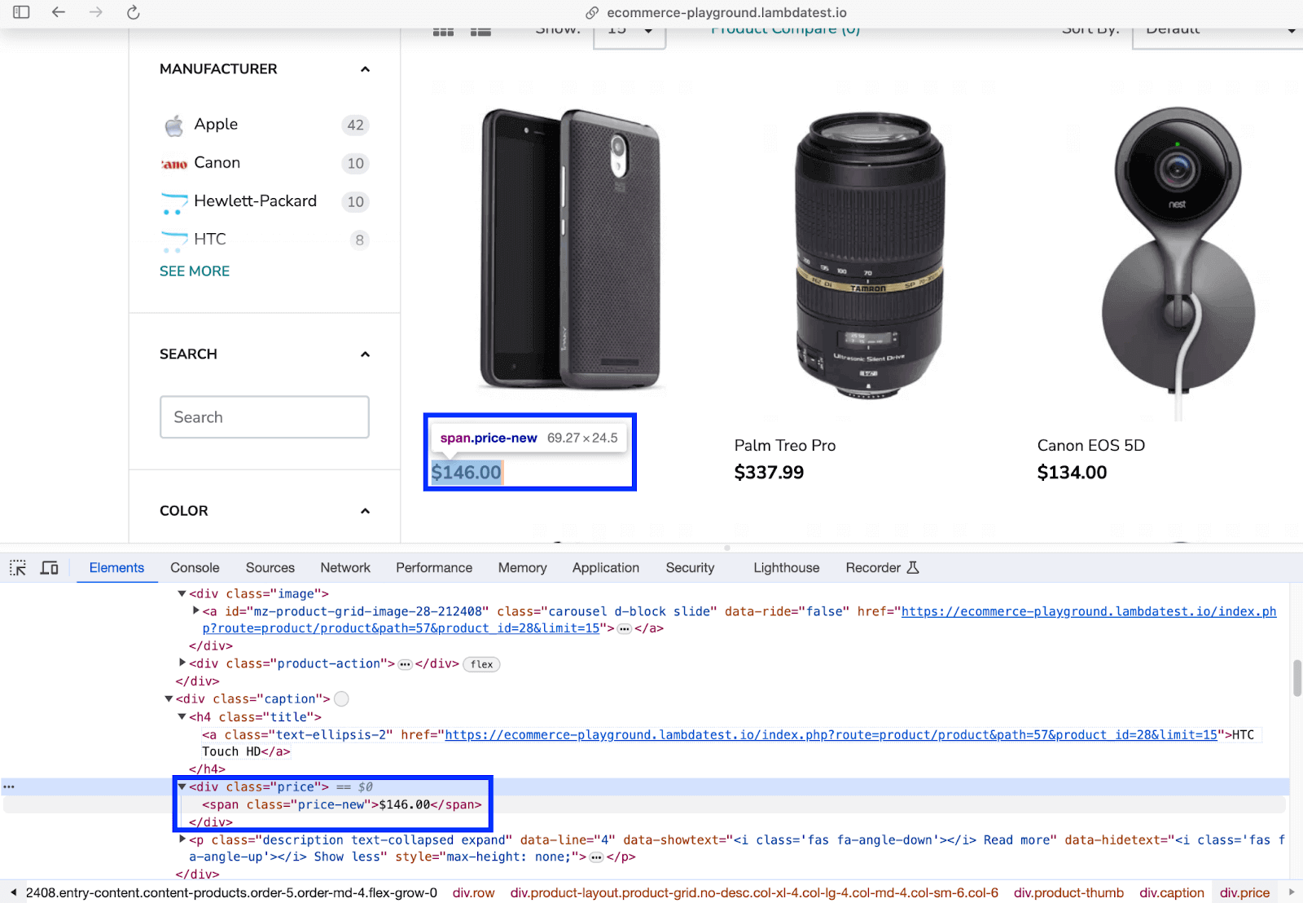The height and width of the screenshot is (903, 1303).
Task: Open the Palm Treo Pro product link
Action: click(785, 446)
